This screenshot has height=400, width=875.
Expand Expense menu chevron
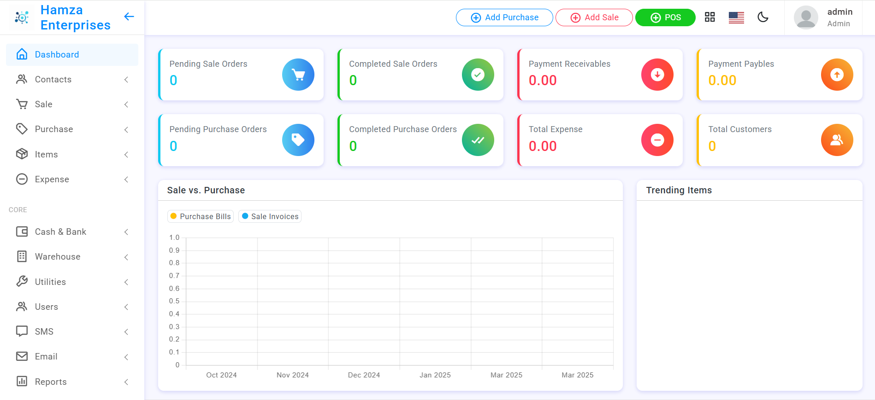(x=126, y=180)
